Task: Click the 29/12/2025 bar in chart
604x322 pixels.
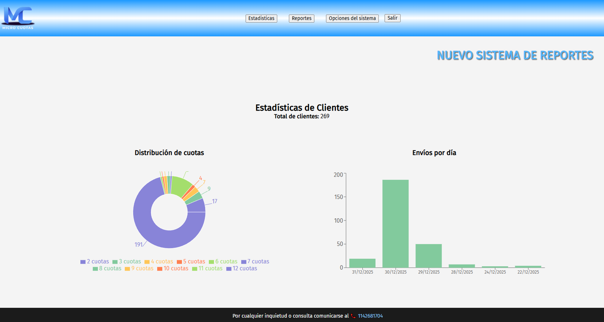Action: coord(429,256)
